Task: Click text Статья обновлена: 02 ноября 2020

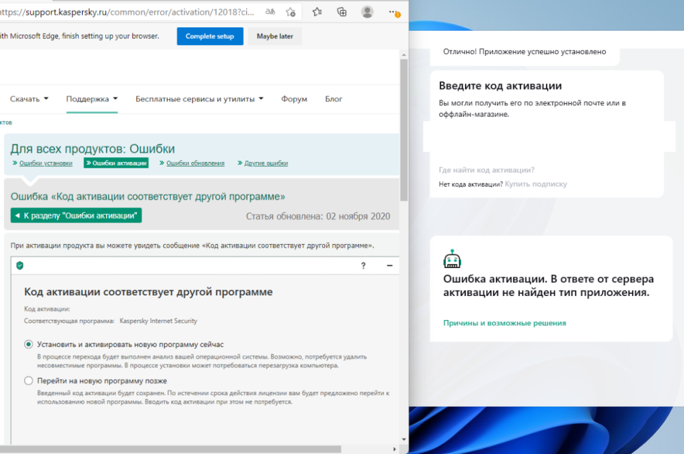Action: [x=318, y=216]
